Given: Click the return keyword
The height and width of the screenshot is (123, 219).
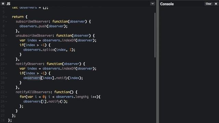Looking at the screenshot, I should pyautogui.click(x=18, y=17).
